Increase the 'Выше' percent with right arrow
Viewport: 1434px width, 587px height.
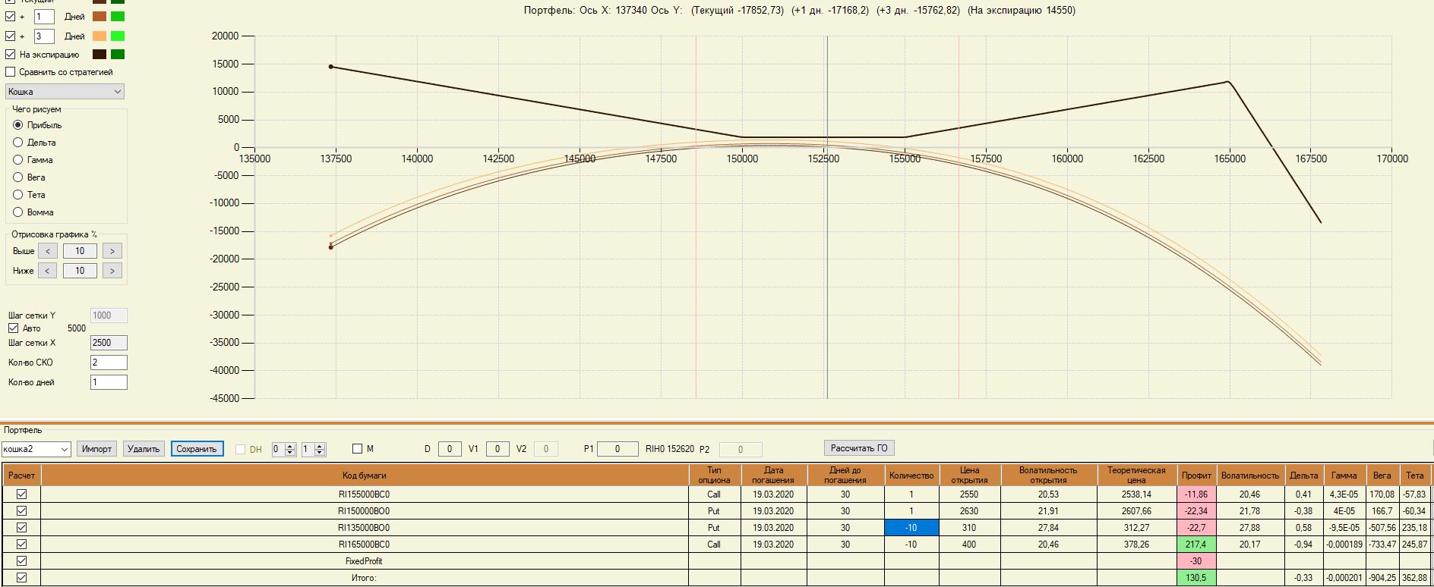point(112,251)
